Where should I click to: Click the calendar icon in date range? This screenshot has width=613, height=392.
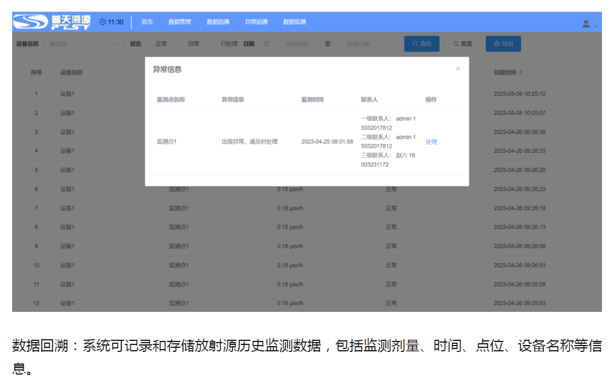pos(267,44)
